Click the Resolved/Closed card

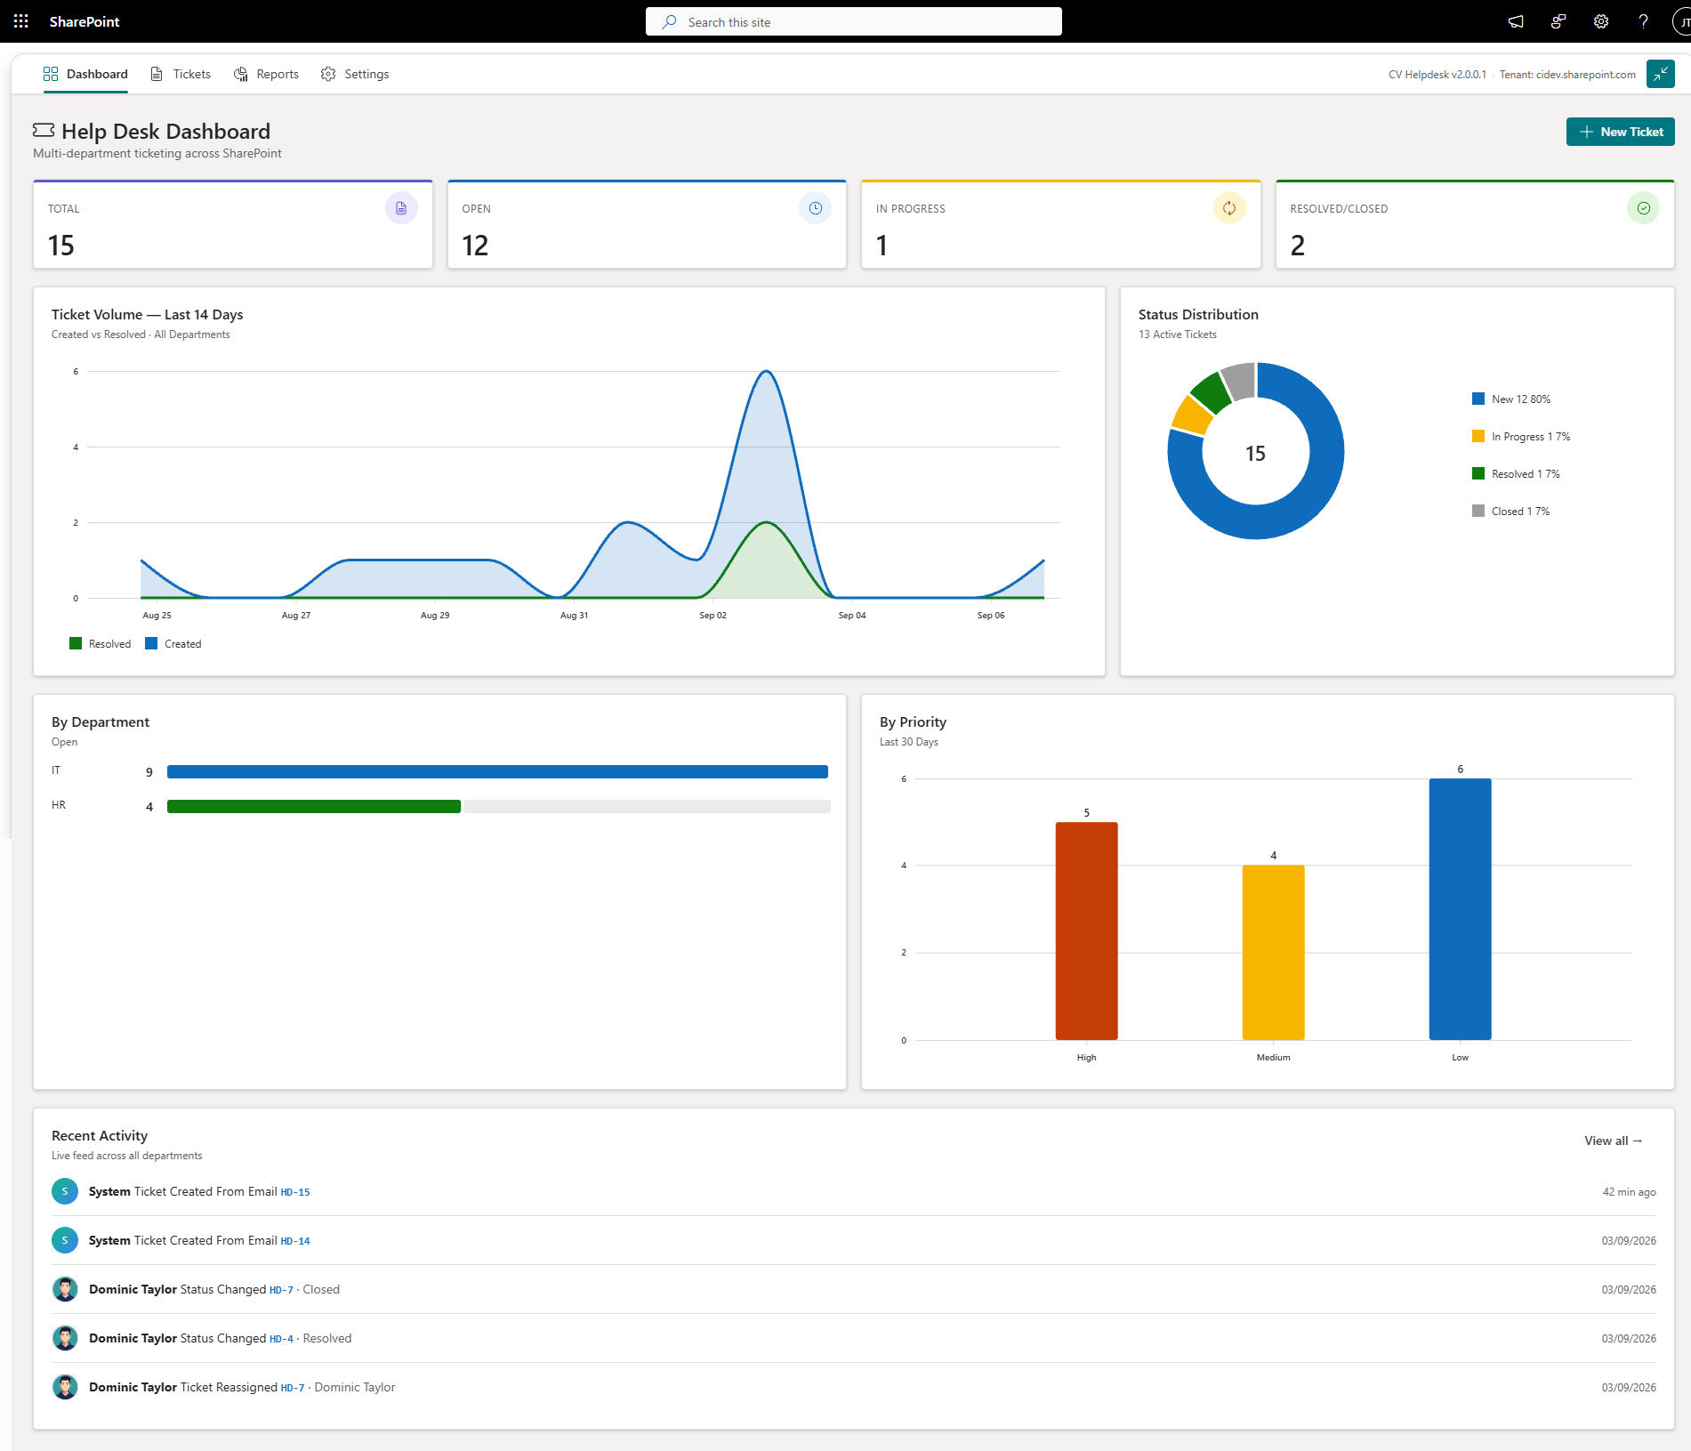tap(1475, 224)
